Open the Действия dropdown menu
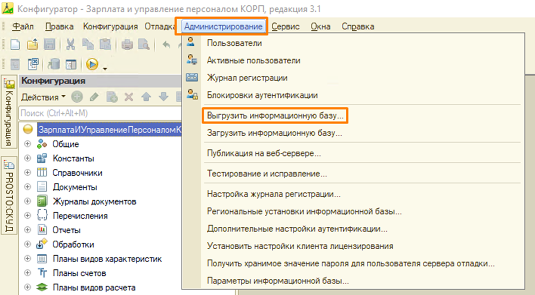The image size is (535, 295). (x=43, y=97)
